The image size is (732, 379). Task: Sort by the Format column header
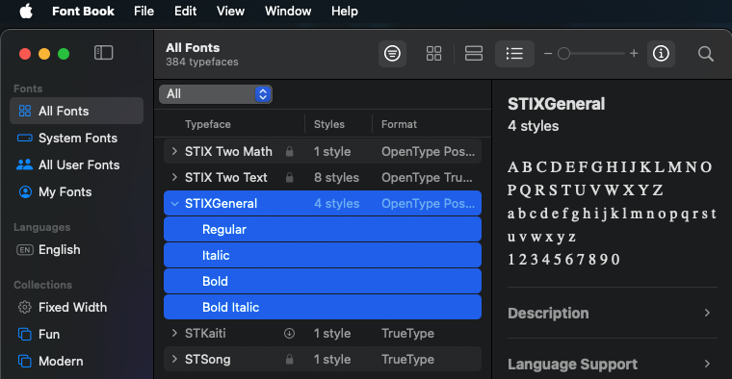click(x=399, y=124)
